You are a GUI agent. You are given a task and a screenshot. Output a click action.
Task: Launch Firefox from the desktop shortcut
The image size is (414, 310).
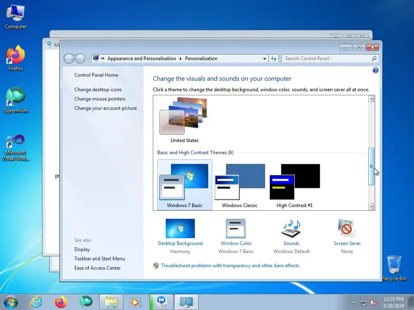click(16, 58)
